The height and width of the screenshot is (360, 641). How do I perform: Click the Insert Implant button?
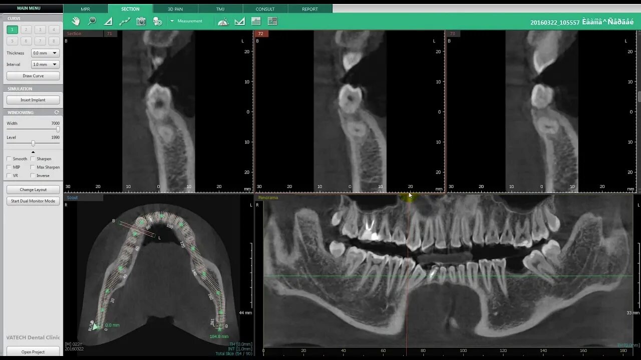pyautogui.click(x=33, y=100)
